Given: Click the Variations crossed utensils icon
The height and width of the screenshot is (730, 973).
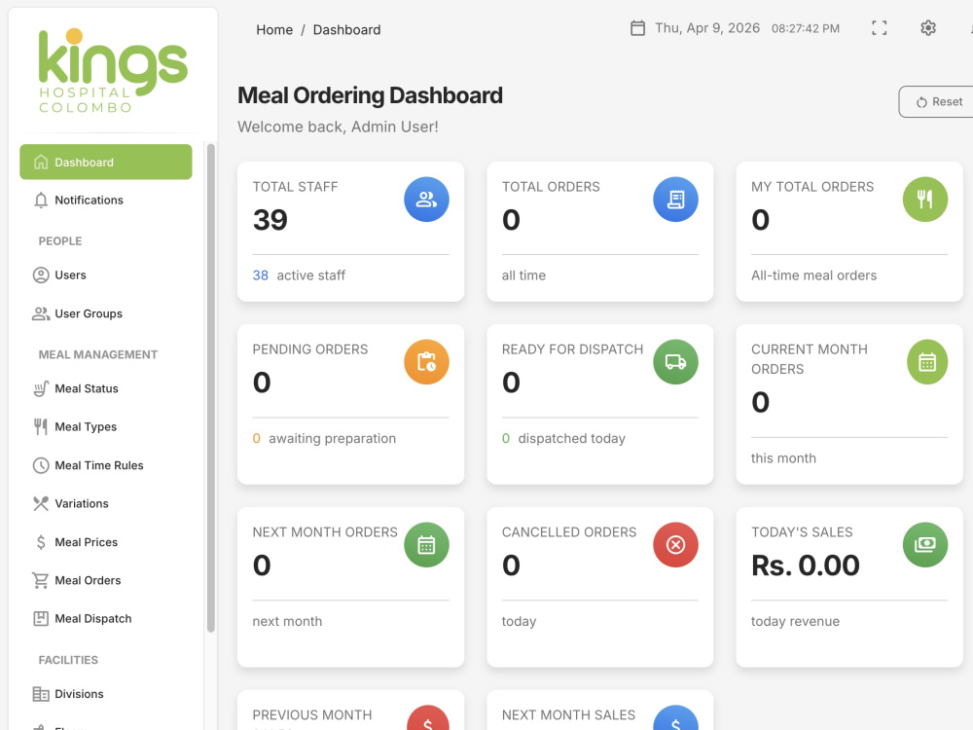Looking at the screenshot, I should pyautogui.click(x=41, y=503).
